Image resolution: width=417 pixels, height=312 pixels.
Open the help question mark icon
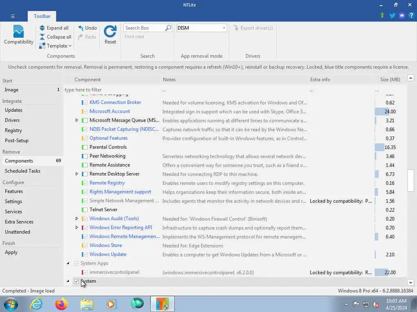pos(411,16)
